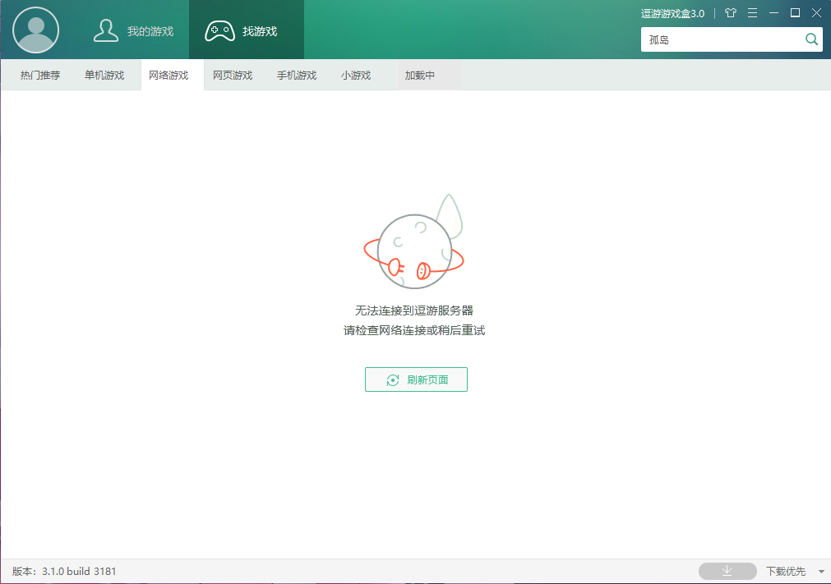831x584 pixels.
Task: Open the 我的游戏 section
Action: [133, 30]
